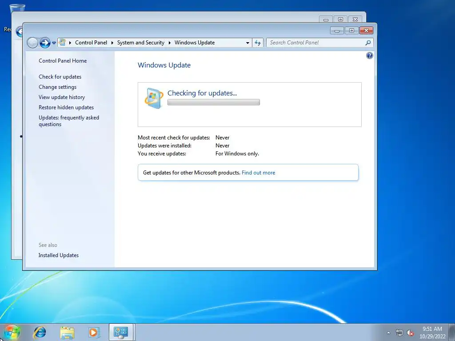Select Control Panel breadcrumb
Viewport: 455px width, 341px height.
tap(91, 43)
